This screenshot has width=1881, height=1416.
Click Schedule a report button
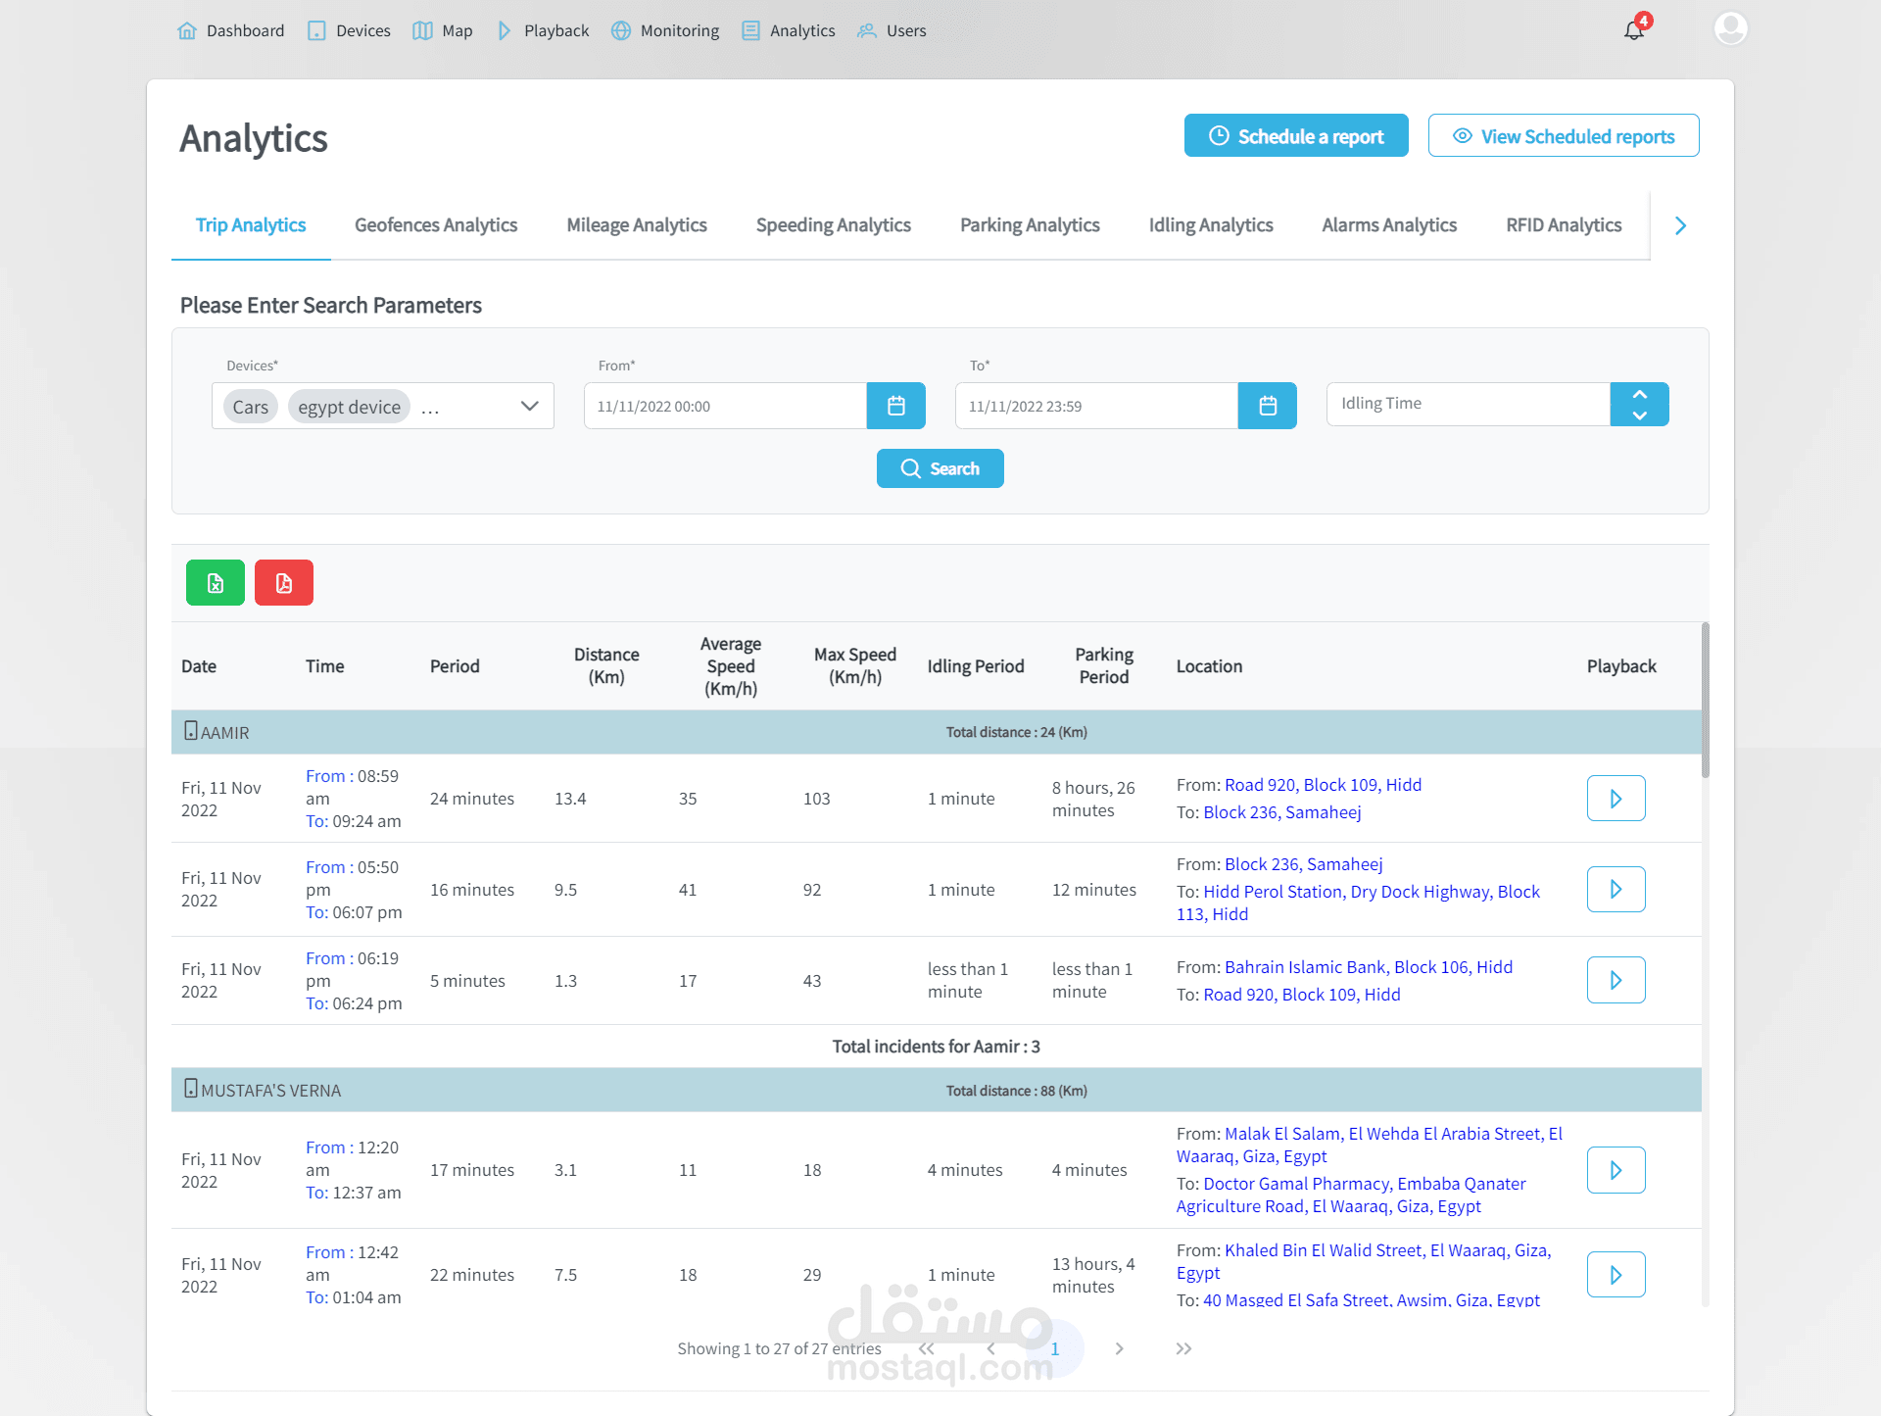pyautogui.click(x=1295, y=136)
